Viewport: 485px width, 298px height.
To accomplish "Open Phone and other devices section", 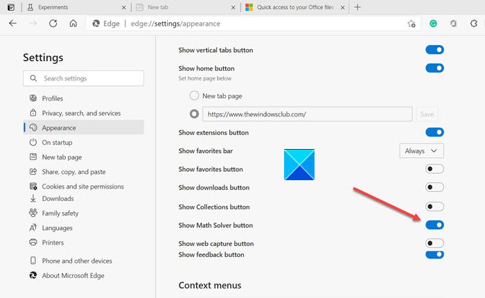I will 84,261.
